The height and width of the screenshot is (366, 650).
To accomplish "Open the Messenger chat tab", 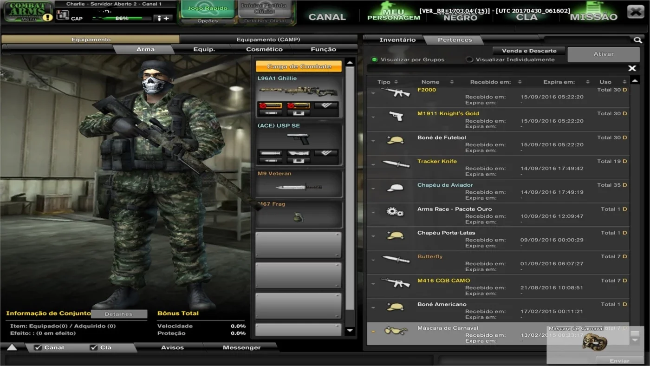I will [241, 347].
